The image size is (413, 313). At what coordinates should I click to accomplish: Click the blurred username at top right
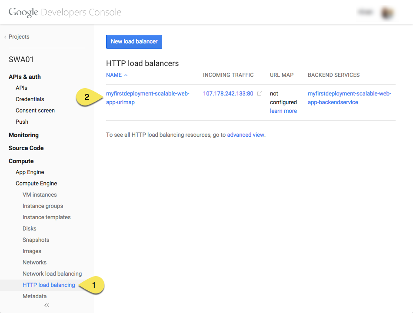[366, 12]
